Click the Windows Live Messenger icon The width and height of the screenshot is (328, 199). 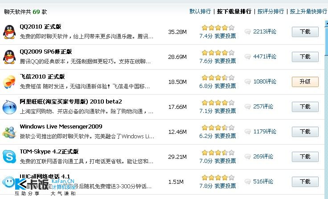tap(9, 132)
